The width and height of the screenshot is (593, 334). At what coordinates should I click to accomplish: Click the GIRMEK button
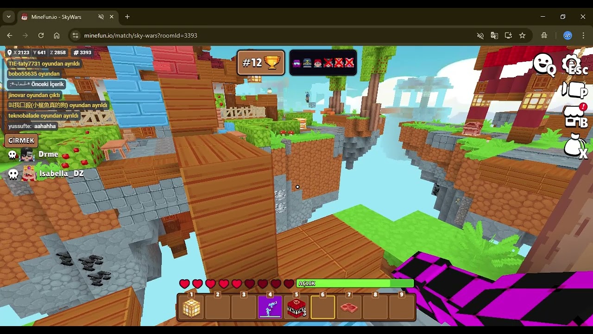tap(21, 140)
